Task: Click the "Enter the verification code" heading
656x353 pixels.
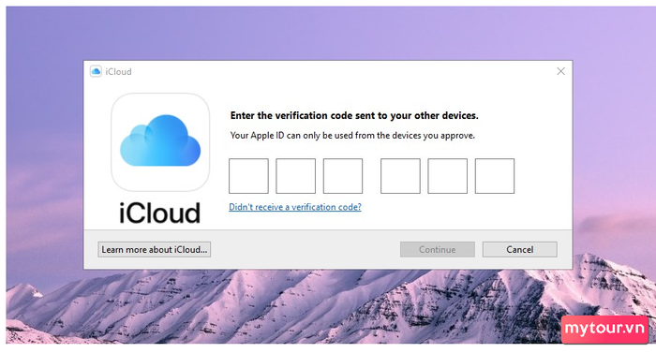Action: point(354,116)
